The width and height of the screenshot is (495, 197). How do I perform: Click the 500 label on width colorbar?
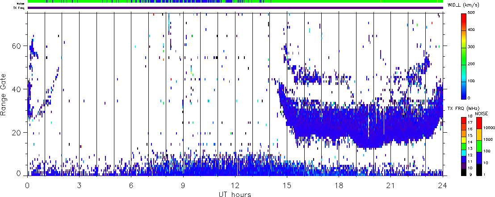472,13
